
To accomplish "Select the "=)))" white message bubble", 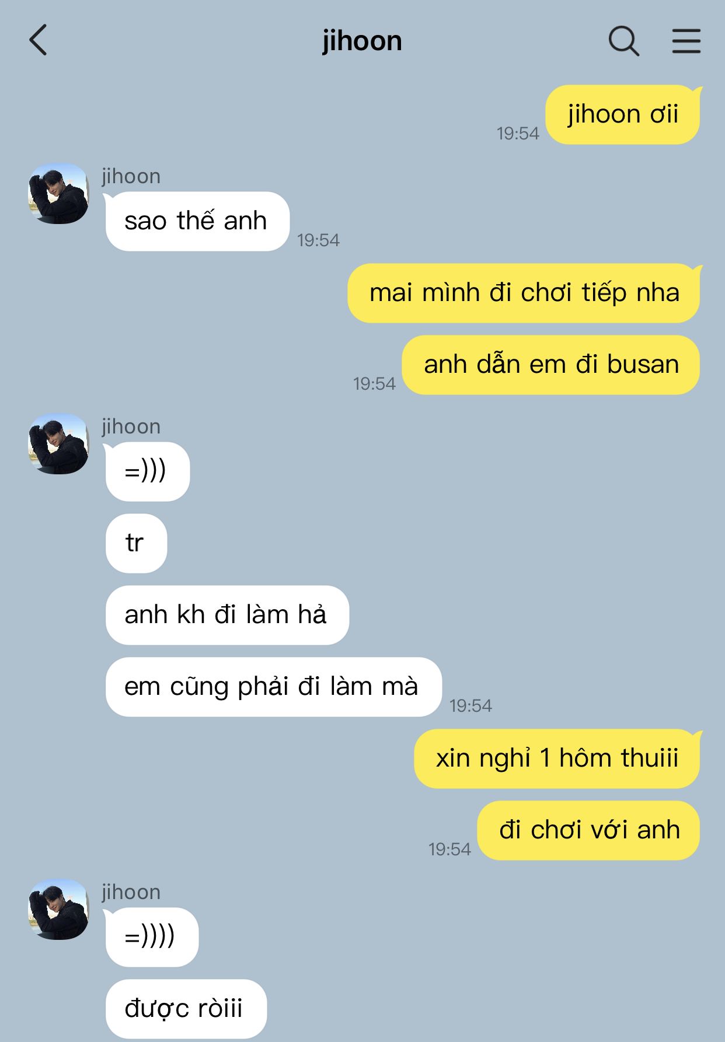I will pos(148,471).
